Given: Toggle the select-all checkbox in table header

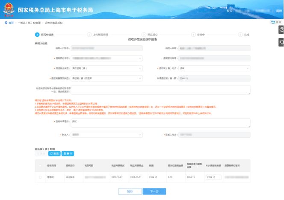Looking at the screenshot, I should pos(41,165).
